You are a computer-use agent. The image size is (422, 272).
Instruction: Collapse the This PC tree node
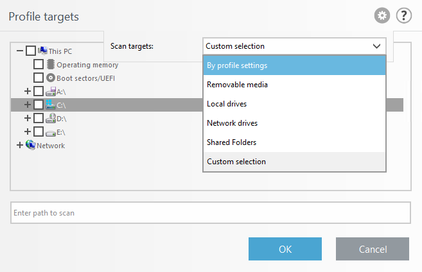20,51
